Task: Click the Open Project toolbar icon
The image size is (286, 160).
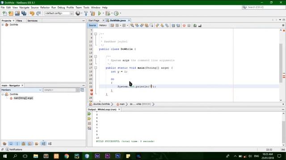Action: coord(17,13)
